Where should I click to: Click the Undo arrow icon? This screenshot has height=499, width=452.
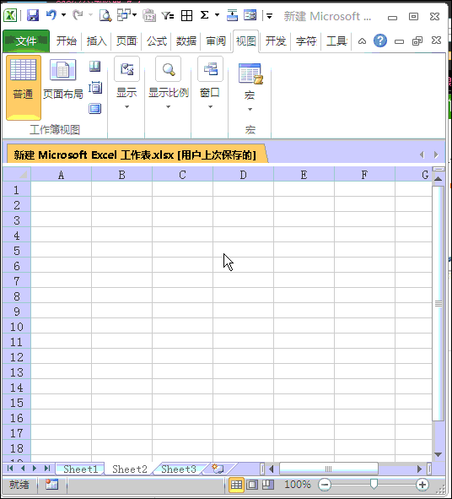click(x=51, y=14)
